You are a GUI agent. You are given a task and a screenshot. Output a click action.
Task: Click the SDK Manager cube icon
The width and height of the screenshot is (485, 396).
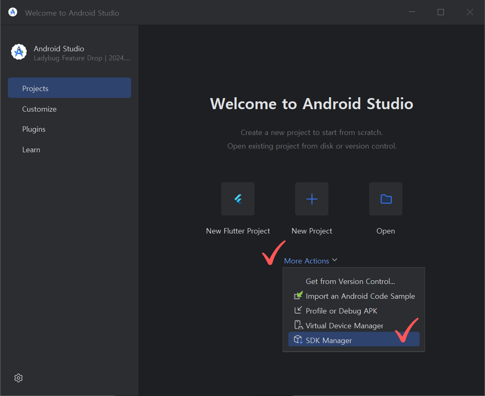point(298,339)
